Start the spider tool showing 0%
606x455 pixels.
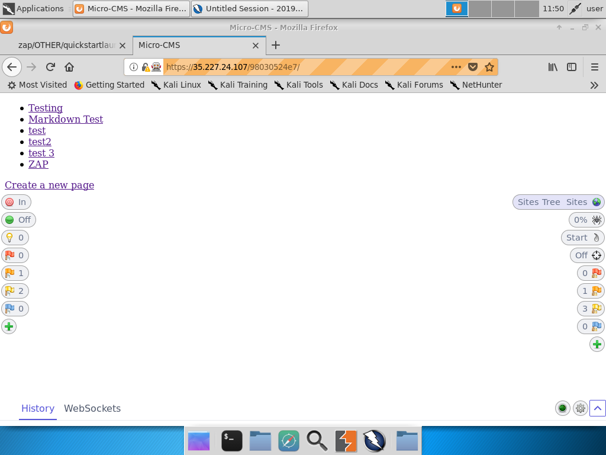[586, 220]
